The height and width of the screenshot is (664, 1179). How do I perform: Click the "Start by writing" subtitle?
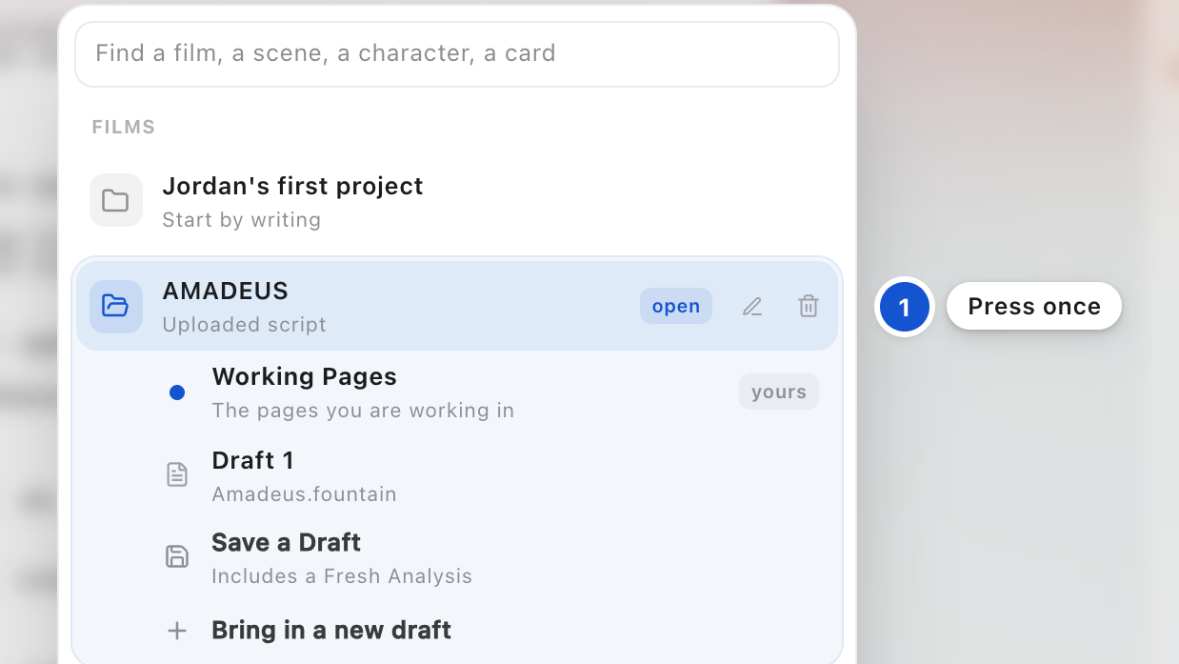coord(242,220)
